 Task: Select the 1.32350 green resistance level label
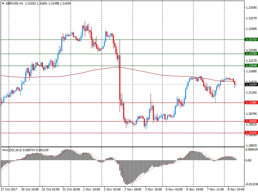[x=251, y=54]
